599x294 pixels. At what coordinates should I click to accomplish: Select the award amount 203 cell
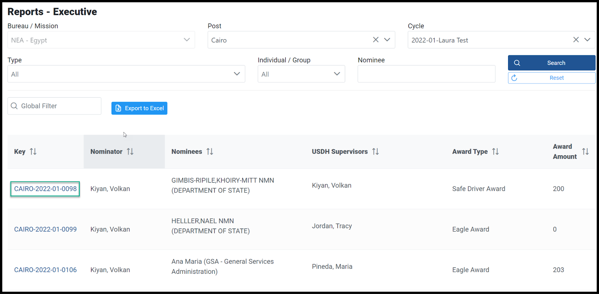tap(558, 270)
